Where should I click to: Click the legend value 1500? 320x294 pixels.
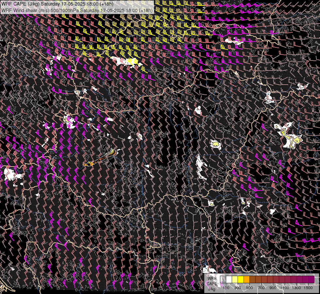(x=308, y=288)
